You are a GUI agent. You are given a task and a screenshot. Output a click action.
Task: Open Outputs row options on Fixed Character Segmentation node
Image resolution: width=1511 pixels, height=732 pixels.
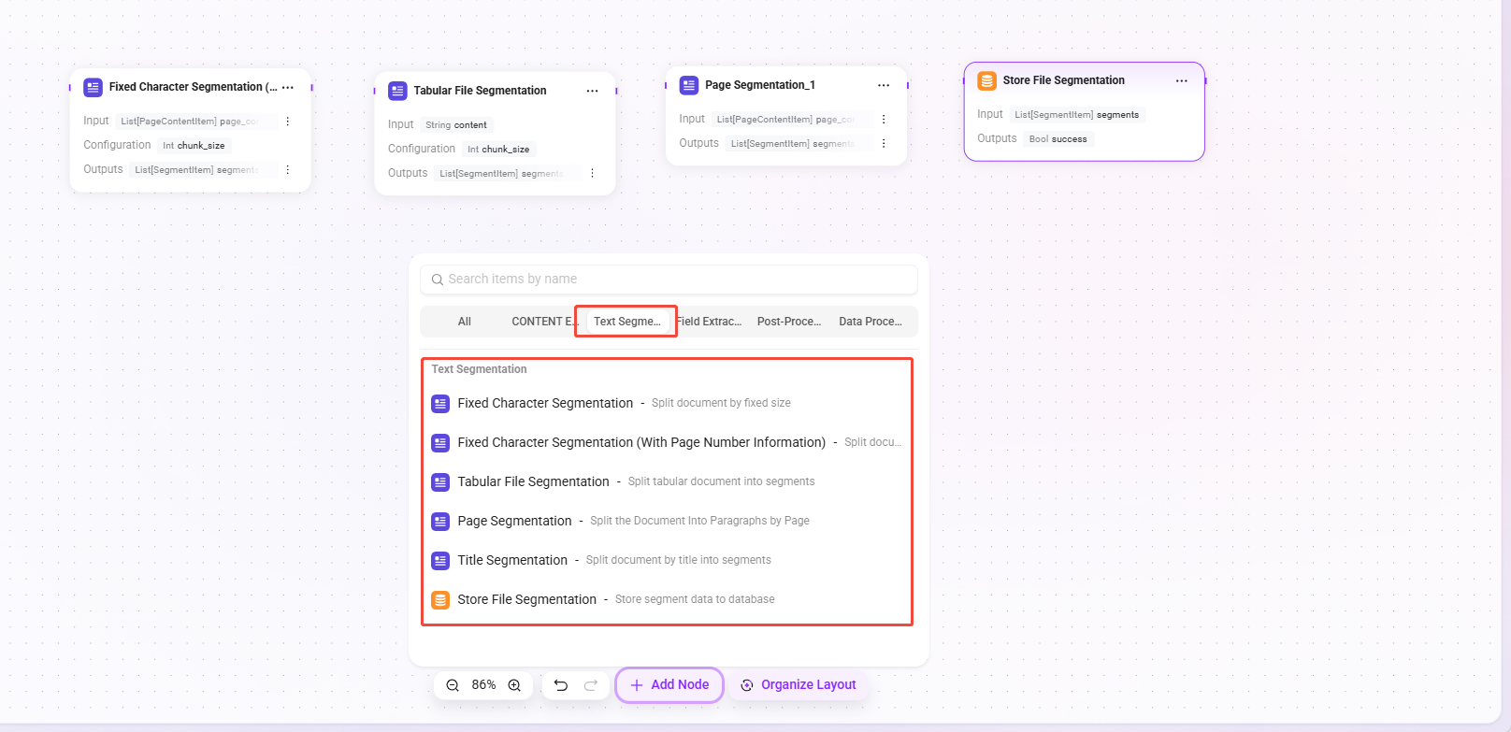[x=288, y=170]
